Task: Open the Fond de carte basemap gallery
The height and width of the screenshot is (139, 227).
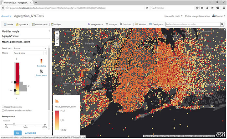Action: click(x=40, y=24)
